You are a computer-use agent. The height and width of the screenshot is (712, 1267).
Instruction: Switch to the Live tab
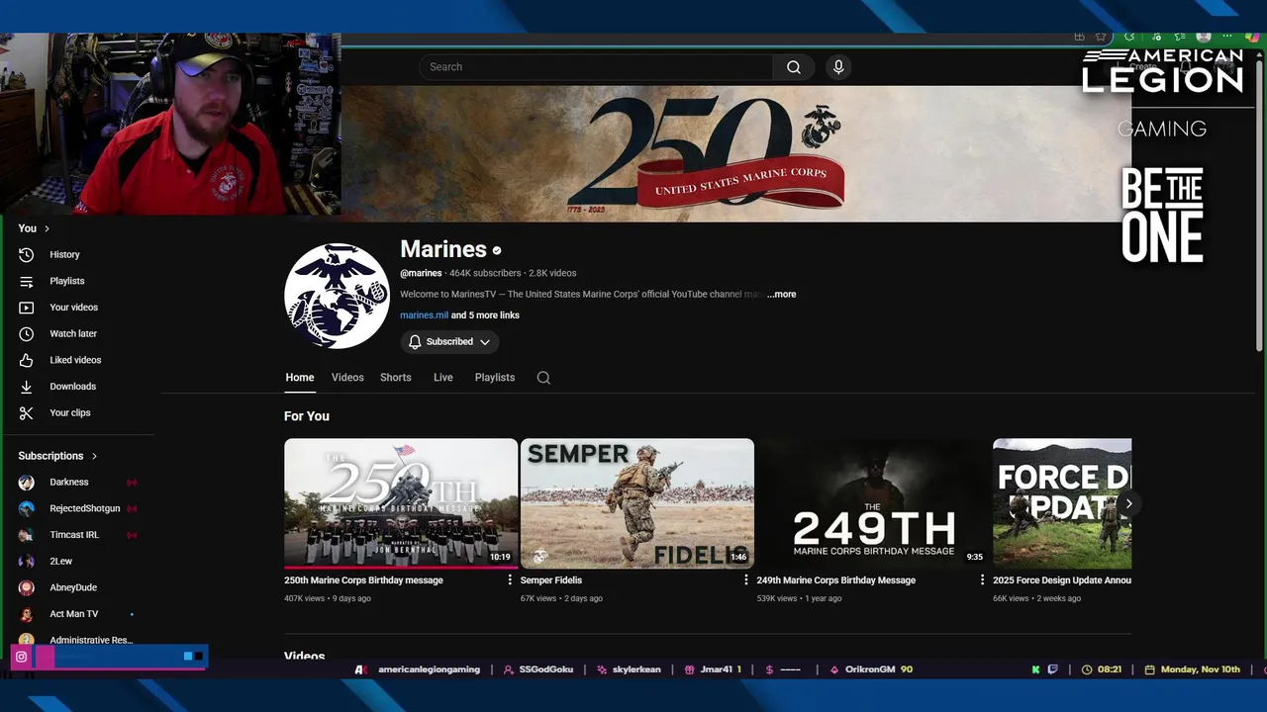(x=443, y=378)
